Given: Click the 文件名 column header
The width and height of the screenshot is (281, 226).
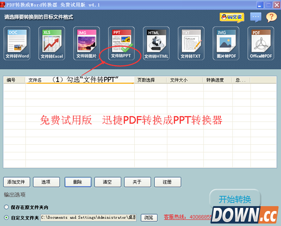Looking at the screenshot, I should coord(80,80).
